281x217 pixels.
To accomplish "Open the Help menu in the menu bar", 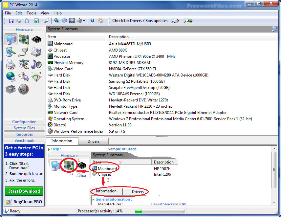I will 57,13.
